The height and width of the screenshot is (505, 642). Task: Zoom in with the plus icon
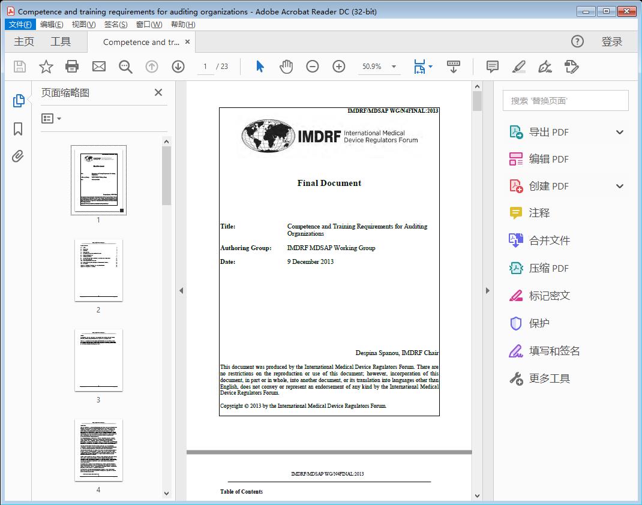pos(338,67)
